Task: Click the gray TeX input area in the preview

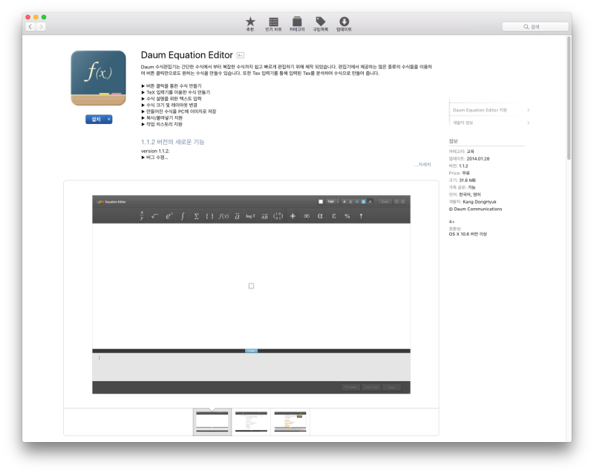Action: 251,367
